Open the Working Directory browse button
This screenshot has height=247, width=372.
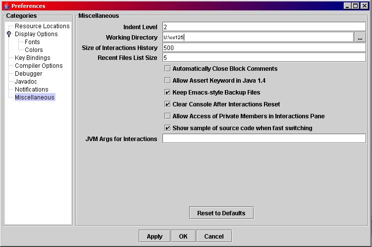pos(360,38)
